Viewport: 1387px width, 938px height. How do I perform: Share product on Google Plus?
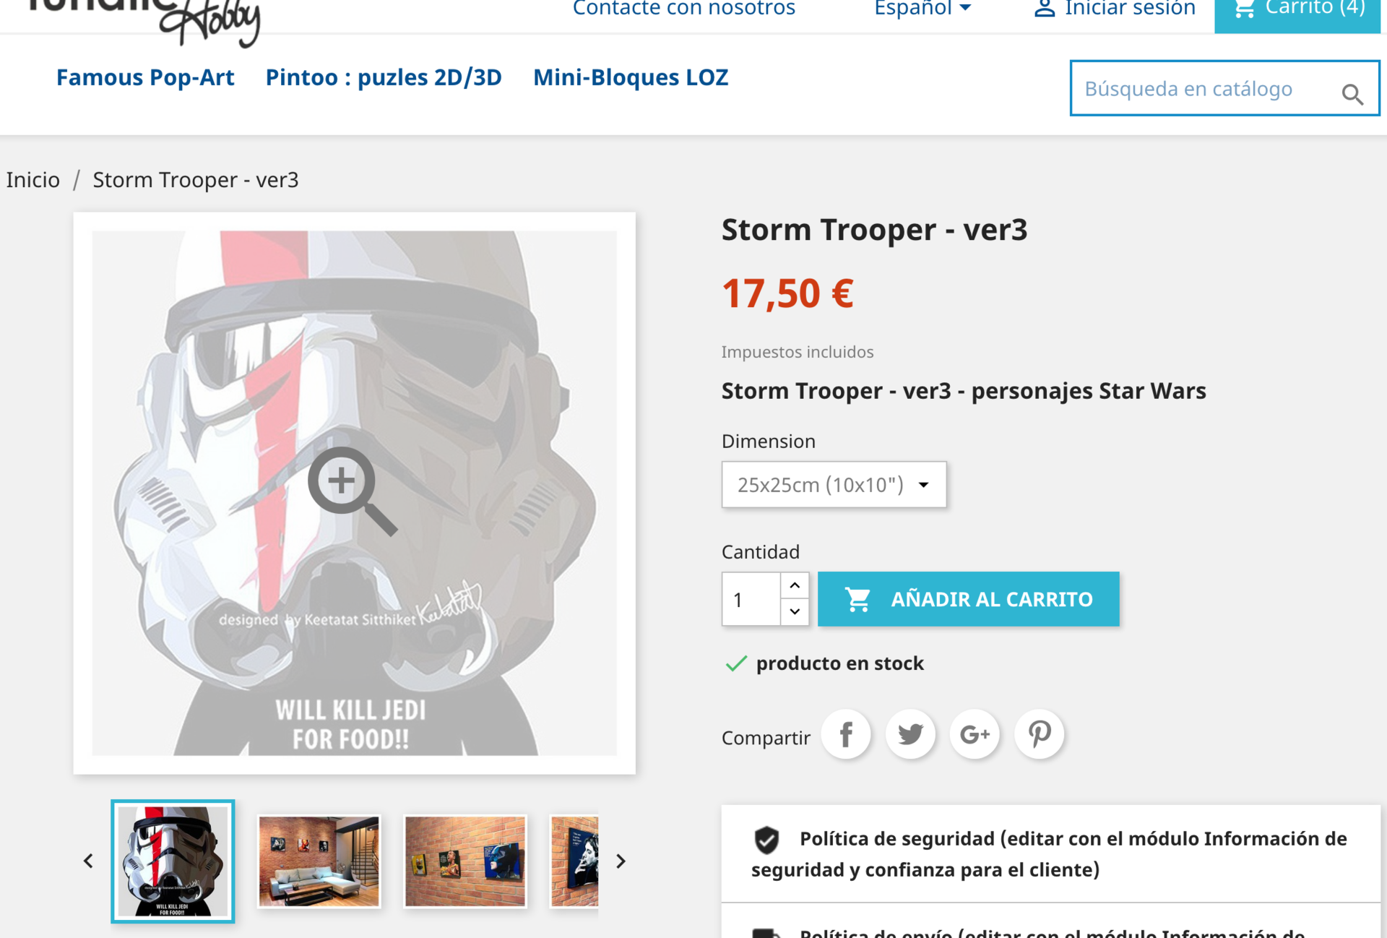coord(975,735)
